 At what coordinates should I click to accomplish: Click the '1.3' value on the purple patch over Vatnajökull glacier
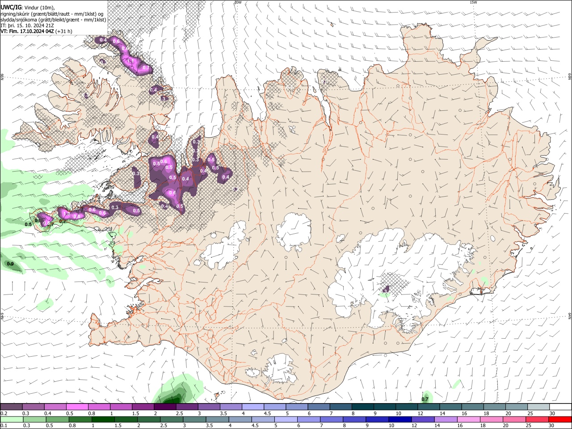(x=385, y=291)
